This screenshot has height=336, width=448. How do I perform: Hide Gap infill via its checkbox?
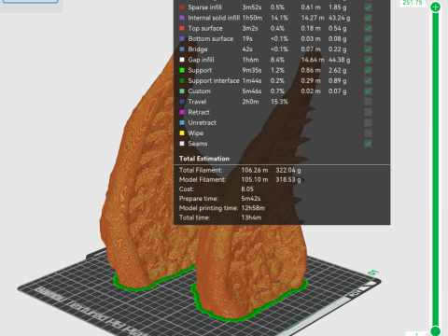(368, 60)
